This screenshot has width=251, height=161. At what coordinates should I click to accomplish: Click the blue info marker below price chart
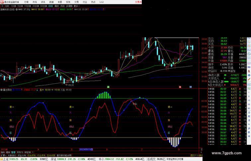[x=191, y=87]
